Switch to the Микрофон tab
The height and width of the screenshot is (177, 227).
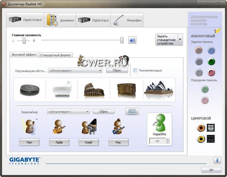[127, 20]
